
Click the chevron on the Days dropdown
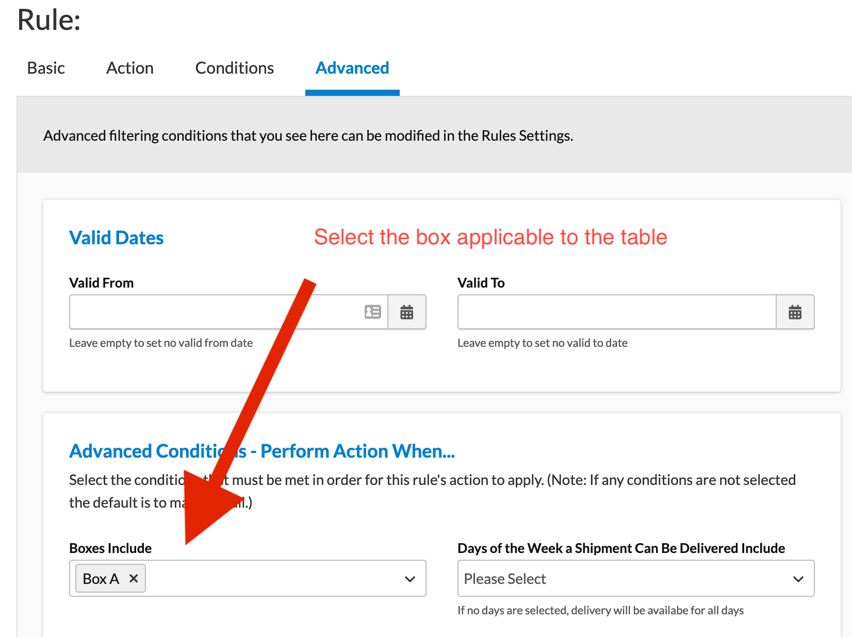798,578
